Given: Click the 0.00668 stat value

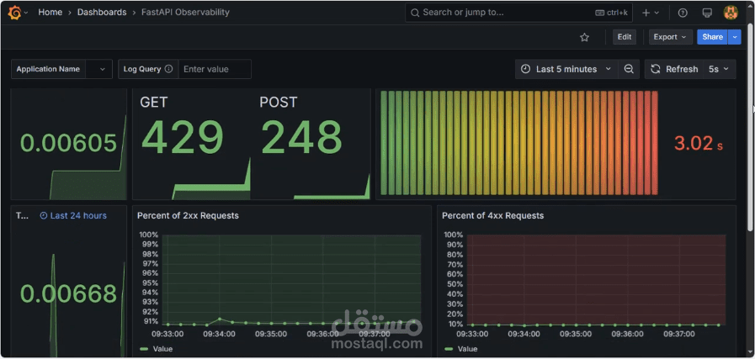Looking at the screenshot, I should pos(68,294).
